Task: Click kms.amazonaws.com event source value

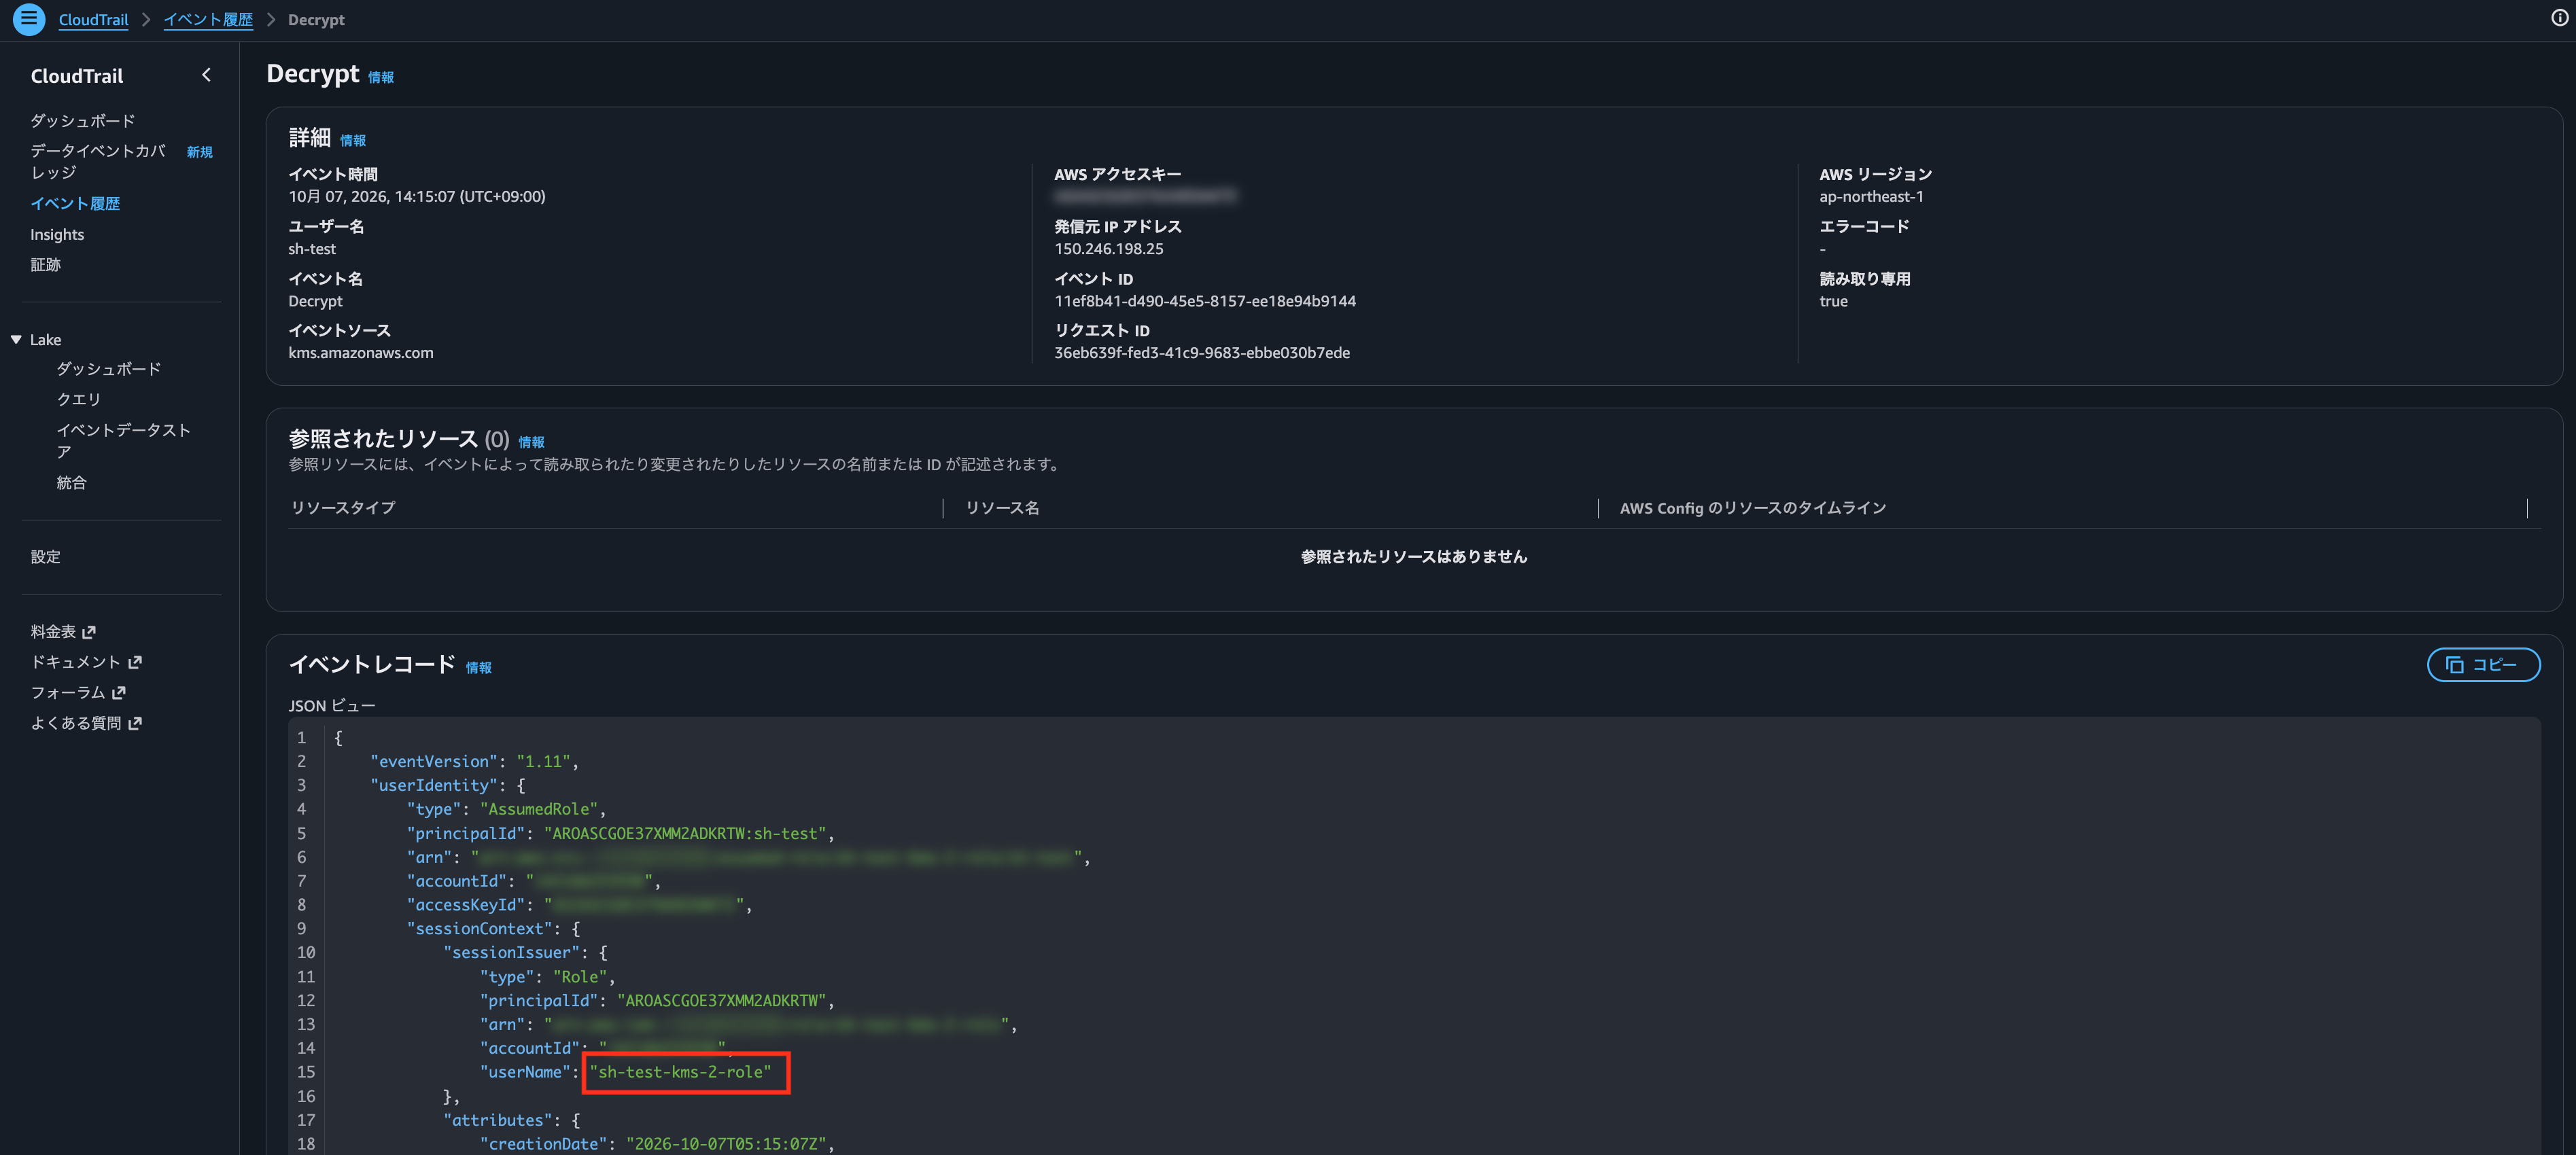Action: 361,353
